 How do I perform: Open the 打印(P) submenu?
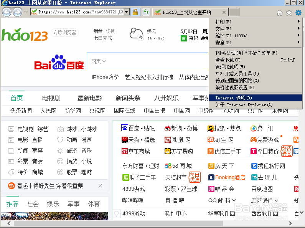click(x=256, y=22)
